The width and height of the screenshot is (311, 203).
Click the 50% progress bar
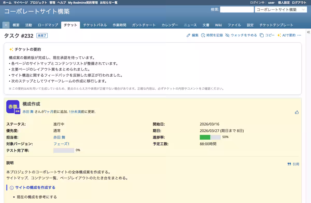[x=209, y=137]
